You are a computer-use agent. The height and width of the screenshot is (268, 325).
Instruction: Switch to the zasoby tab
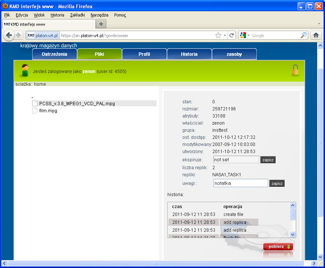[x=234, y=54]
